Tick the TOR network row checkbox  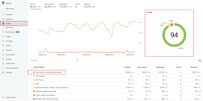coord(31,76)
